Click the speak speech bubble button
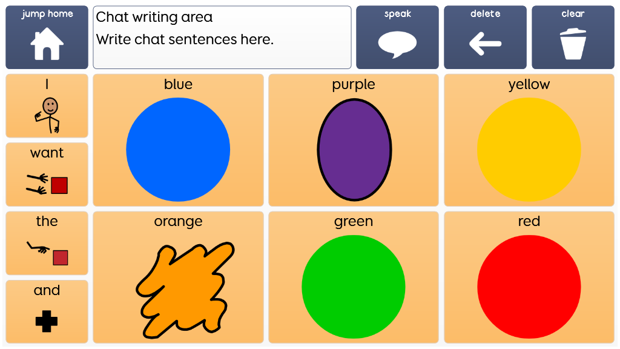This screenshot has height=349, width=620. (x=397, y=37)
